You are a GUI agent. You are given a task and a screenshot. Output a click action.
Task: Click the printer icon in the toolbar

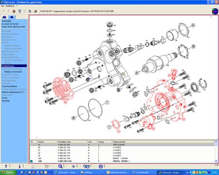pyautogui.click(x=36, y=11)
